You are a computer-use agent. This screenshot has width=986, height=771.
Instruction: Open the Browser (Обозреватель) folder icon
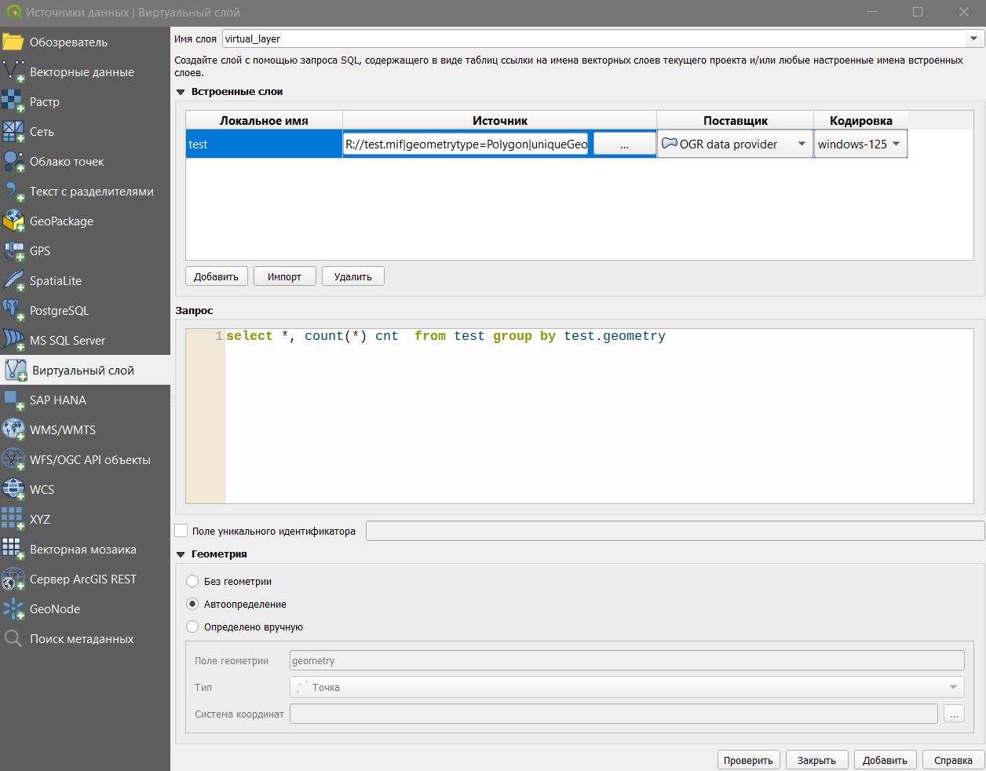13,42
